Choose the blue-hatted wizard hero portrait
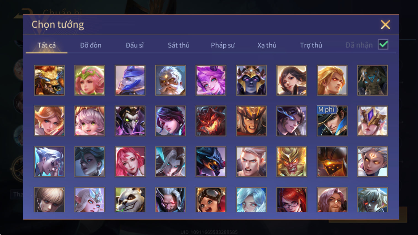Viewport: 418px width, 235px height. (130, 80)
